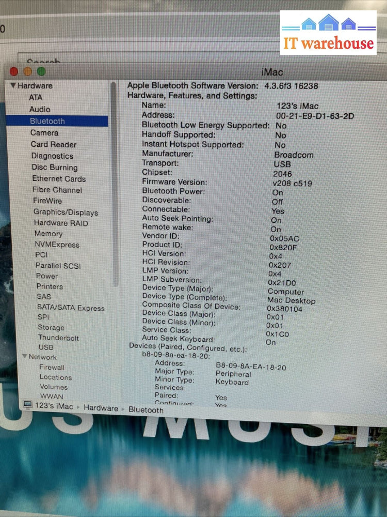
Task: Click the red close window button
Action: [14, 72]
